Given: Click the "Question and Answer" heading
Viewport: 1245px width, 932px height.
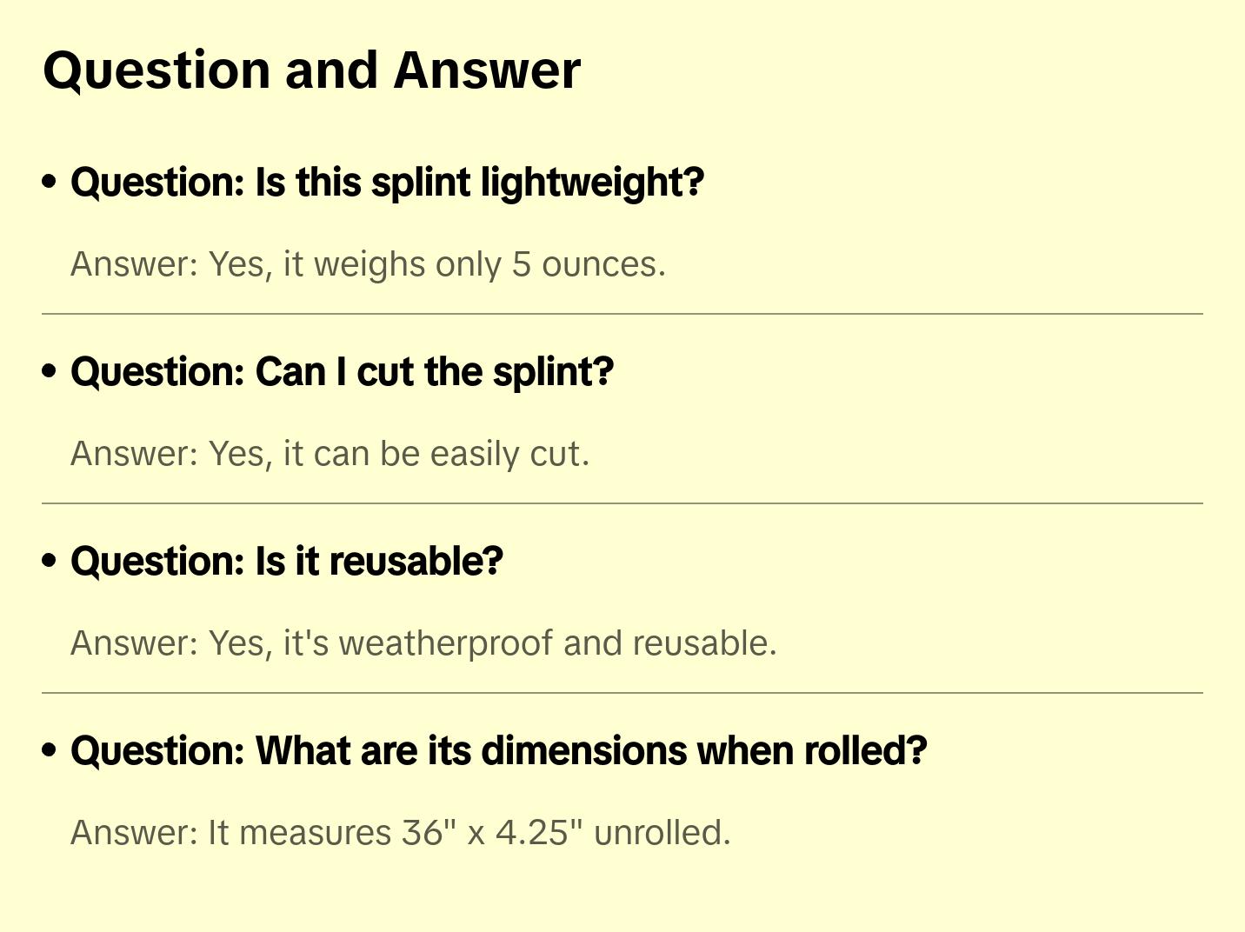Looking at the screenshot, I should (x=311, y=70).
